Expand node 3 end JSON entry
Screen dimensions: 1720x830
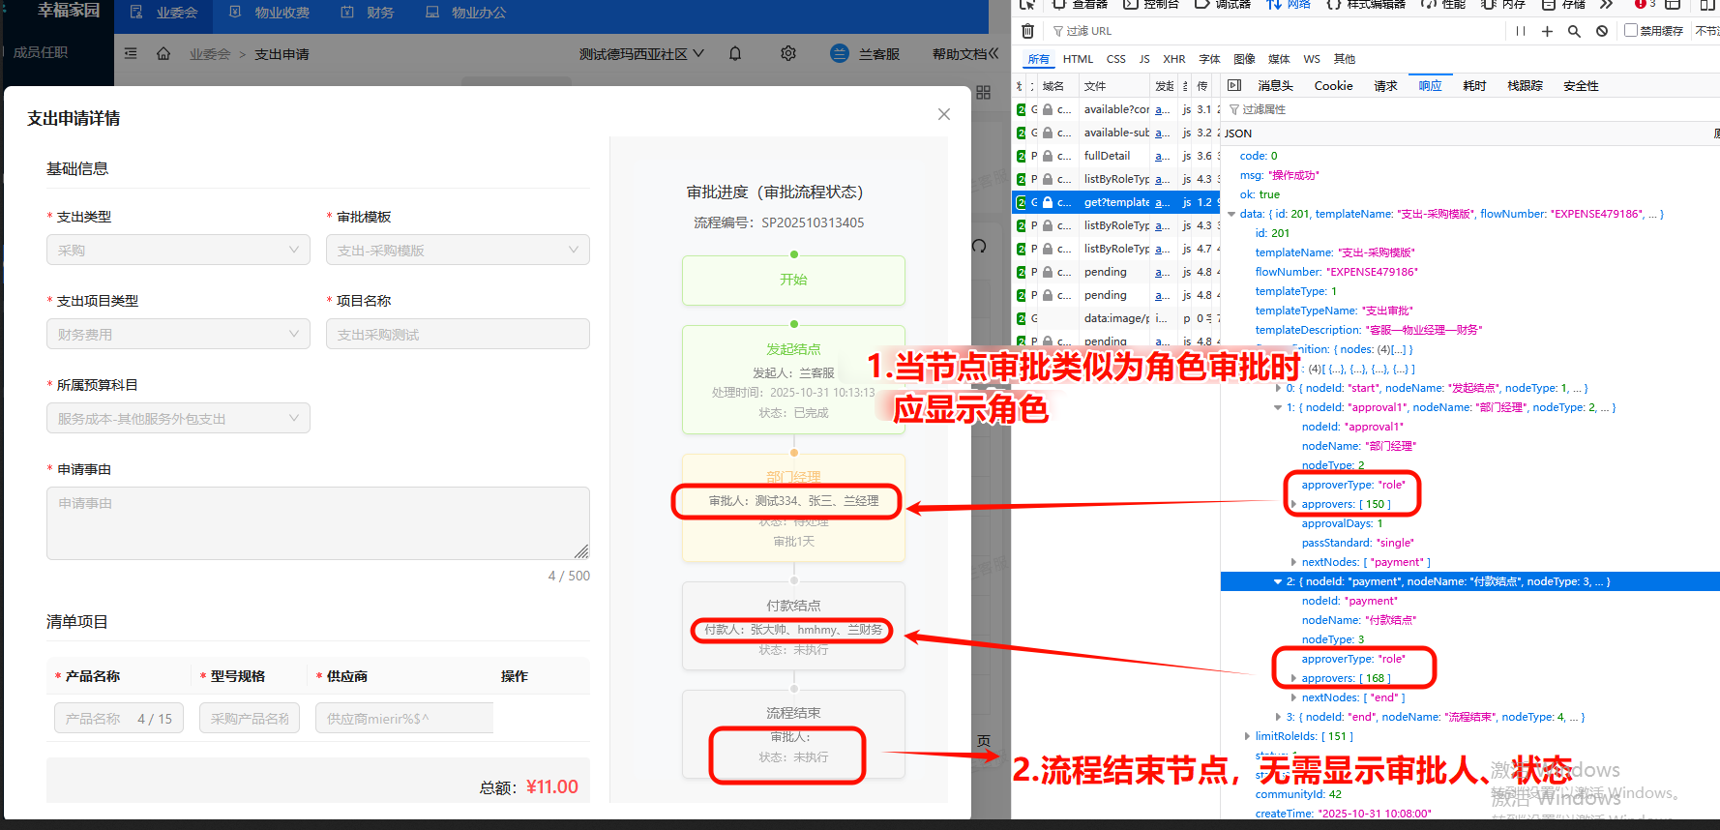tap(1278, 717)
